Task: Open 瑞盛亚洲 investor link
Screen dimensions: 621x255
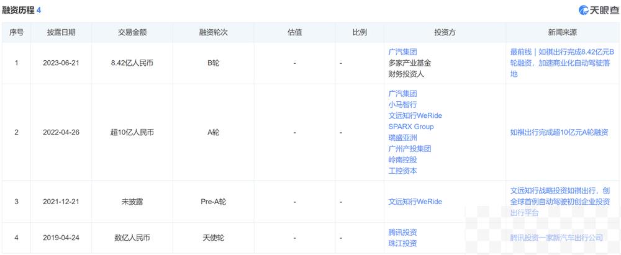Action: (403, 138)
